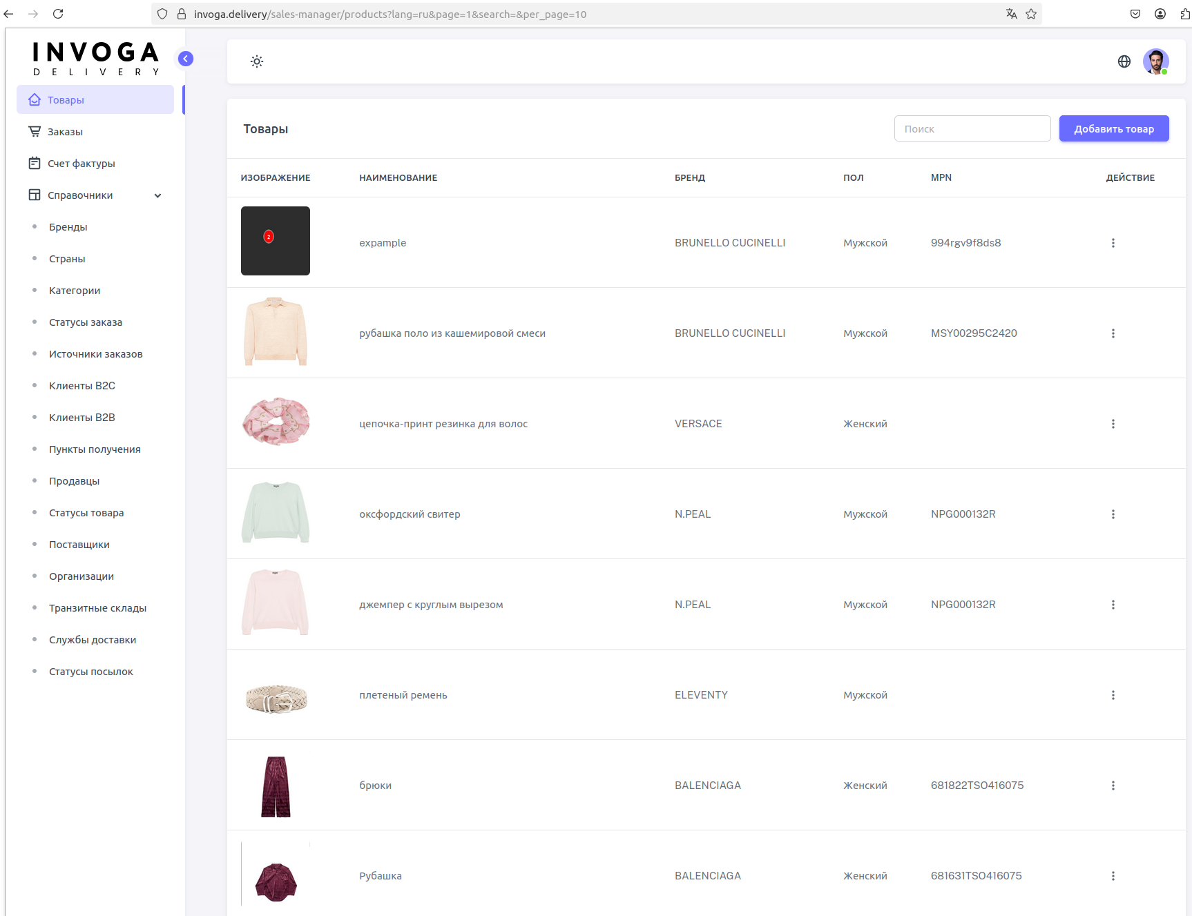The image size is (1192, 916).
Task: Click MPN value MSY00295C2420
Action: coord(974,333)
